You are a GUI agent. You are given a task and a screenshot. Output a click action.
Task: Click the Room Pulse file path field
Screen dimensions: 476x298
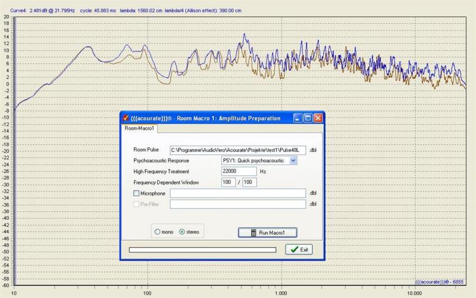coord(237,150)
